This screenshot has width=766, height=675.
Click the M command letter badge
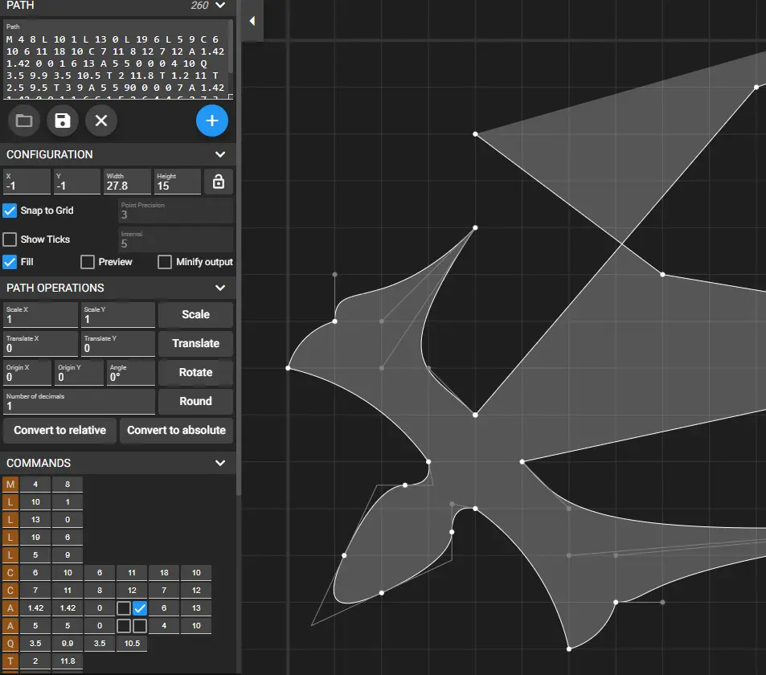point(10,484)
